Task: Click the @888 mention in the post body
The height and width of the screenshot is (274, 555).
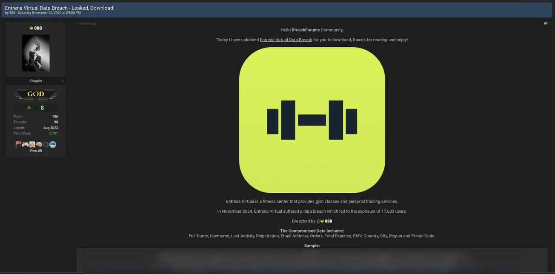Action: coord(324,221)
